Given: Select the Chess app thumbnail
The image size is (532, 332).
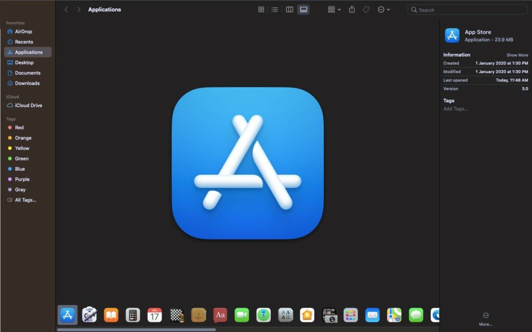Looking at the screenshot, I should click(177, 315).
